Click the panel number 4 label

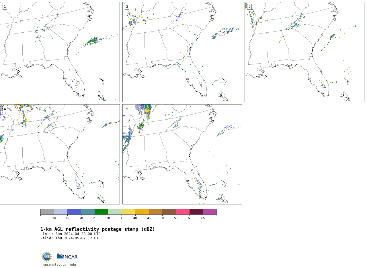pyautogui.click(x=5, y=109)
